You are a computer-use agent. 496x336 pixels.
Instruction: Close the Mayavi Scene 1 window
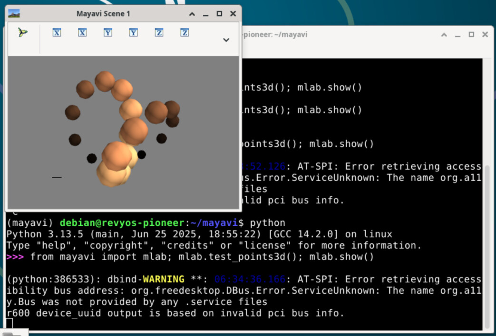point(233,14)
